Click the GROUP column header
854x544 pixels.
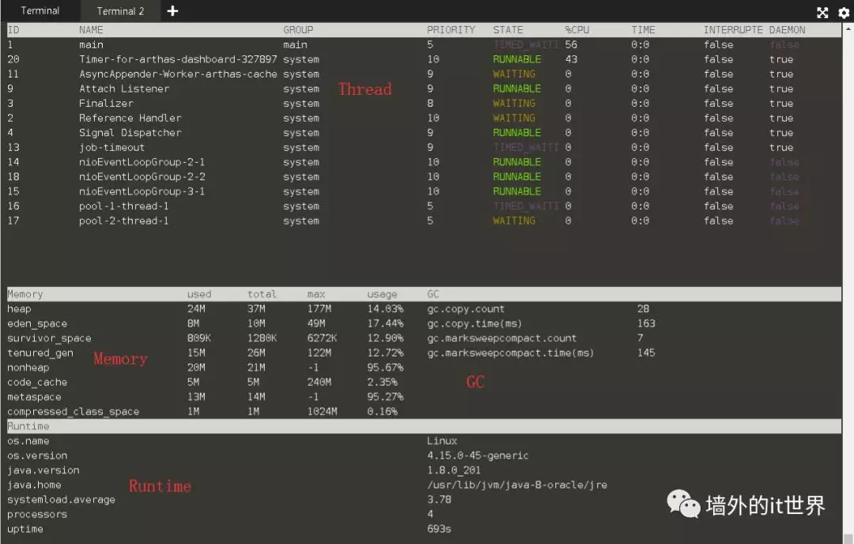[298, 30]
